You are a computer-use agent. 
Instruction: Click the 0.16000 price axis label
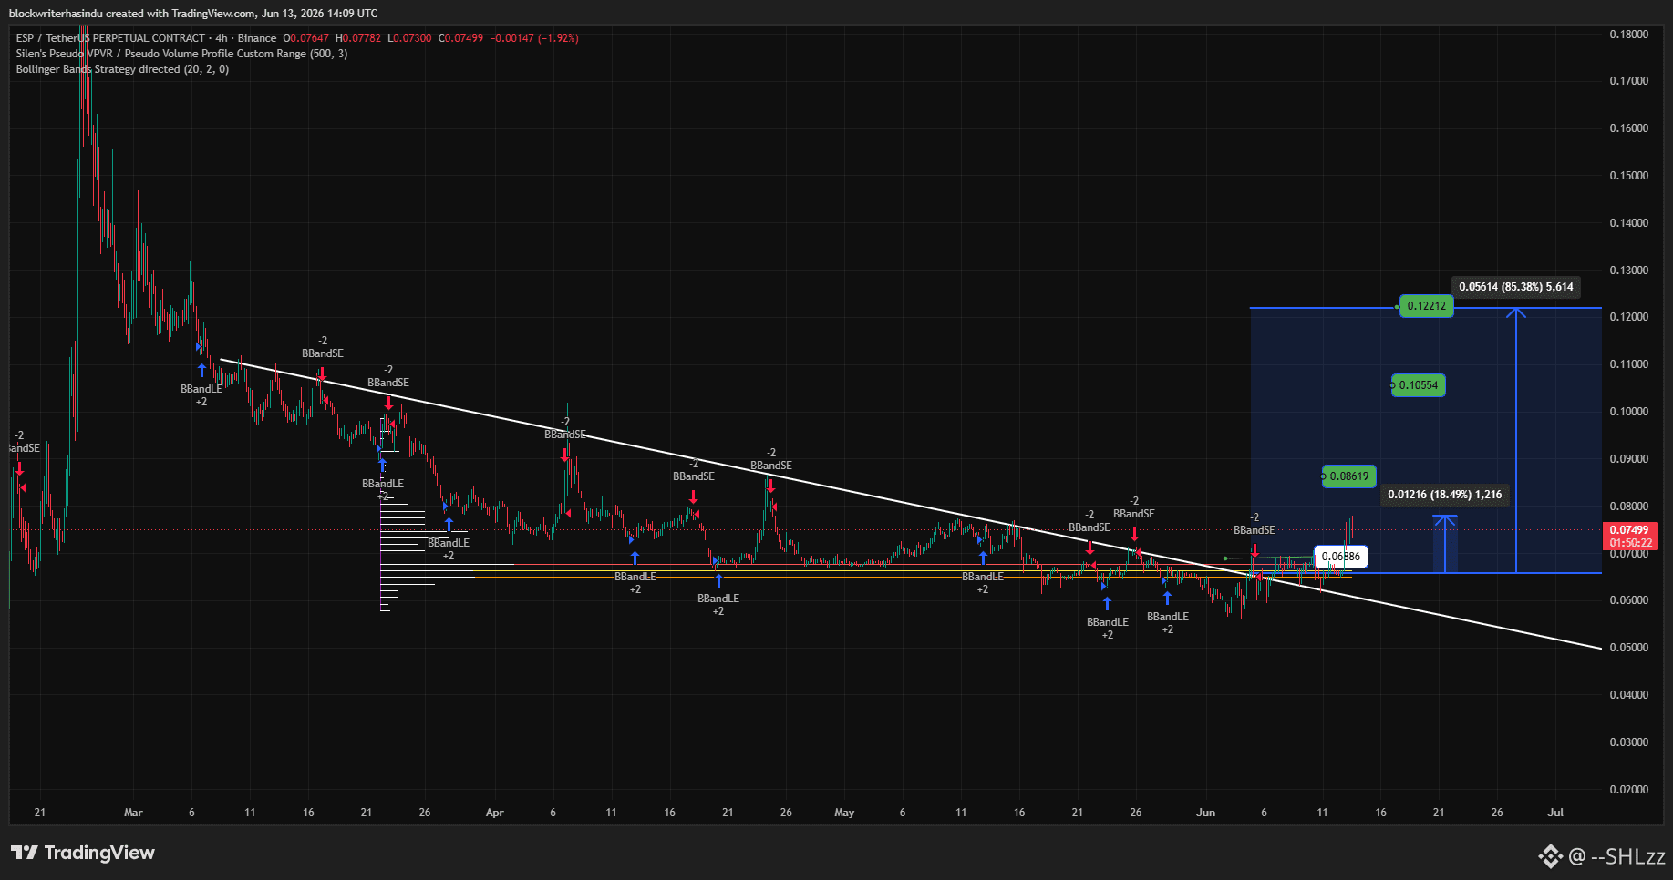1628,128
